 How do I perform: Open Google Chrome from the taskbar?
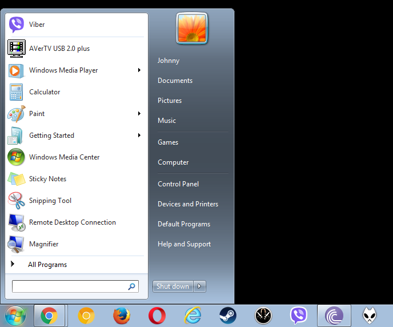pyautogui.click(x=49, y=316)
